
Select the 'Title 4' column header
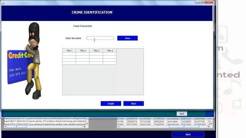coord(110,51)
